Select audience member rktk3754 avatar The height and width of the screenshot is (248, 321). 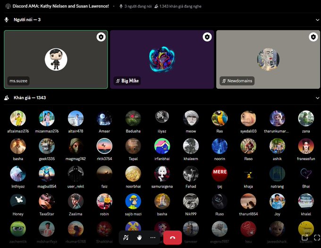(104, 146)
